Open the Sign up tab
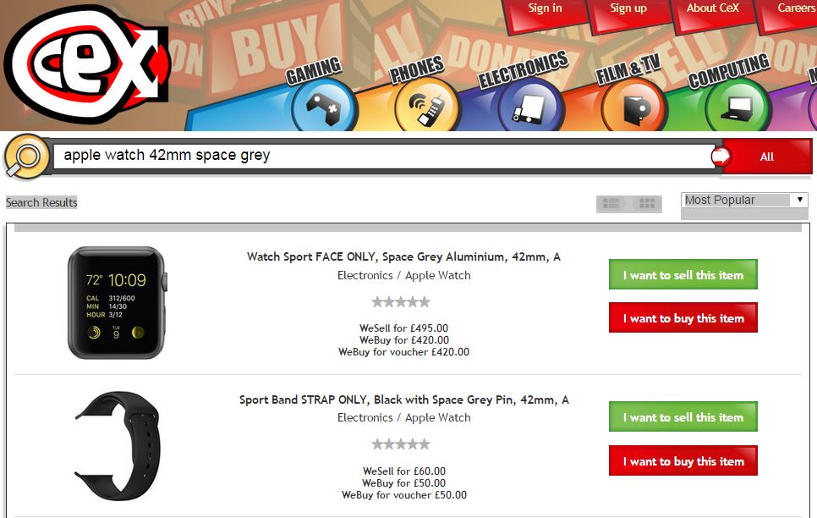The width and height of the screenshot is (817, 518). 628,8
